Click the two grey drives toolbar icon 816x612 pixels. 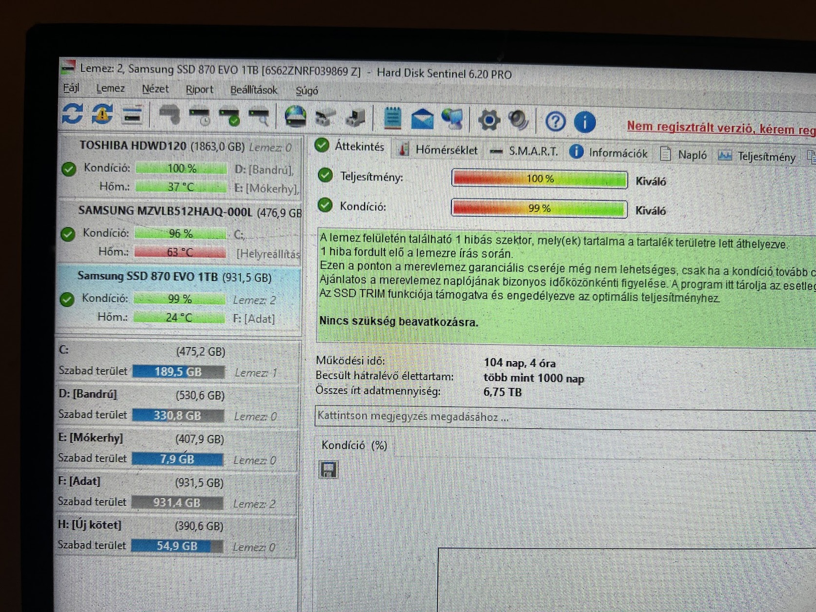tap(325, 118)
